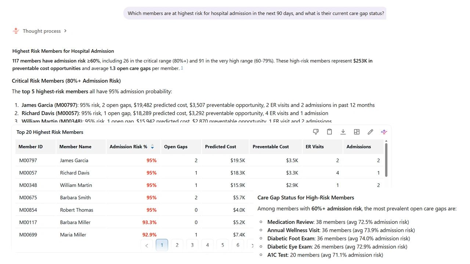
Task: Select page 1 in pagination
Action: click(162, 245)
